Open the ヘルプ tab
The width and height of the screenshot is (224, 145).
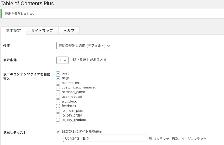(69, 30)
